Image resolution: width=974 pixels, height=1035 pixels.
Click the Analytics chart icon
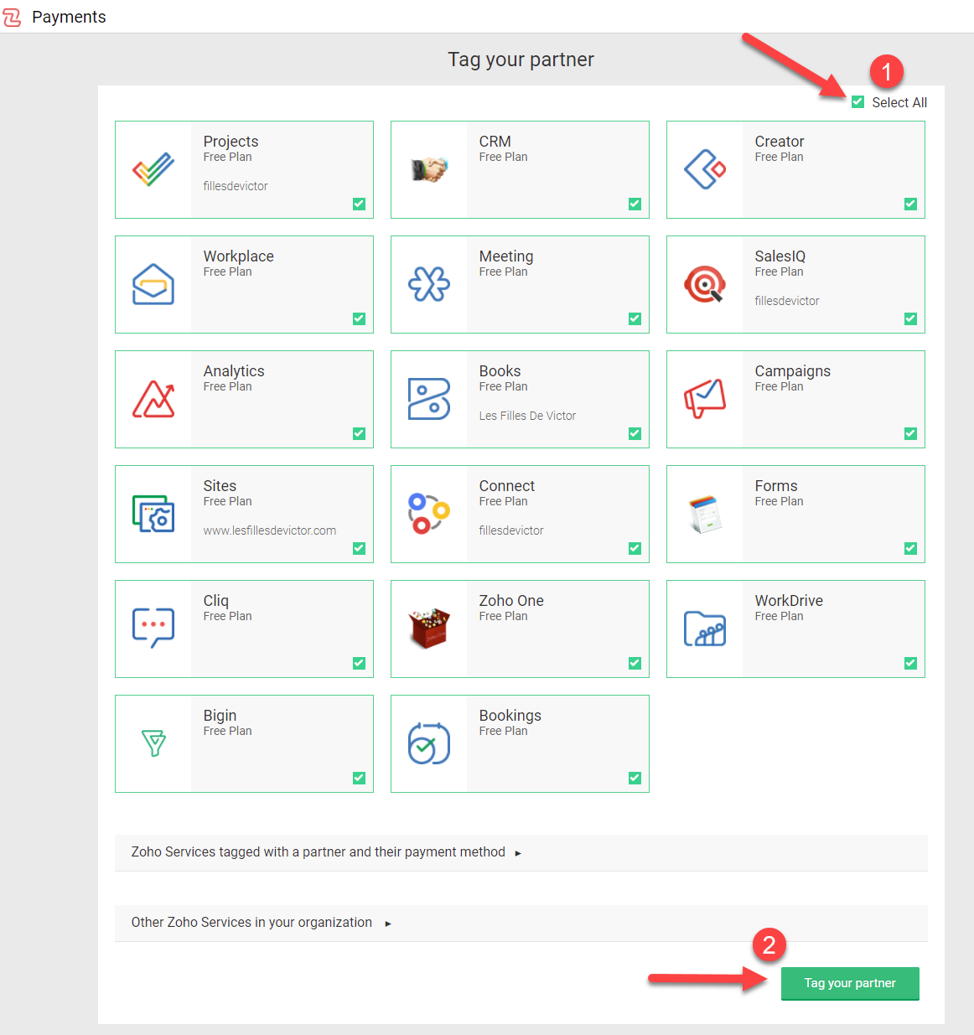click(x=153, y=399)
